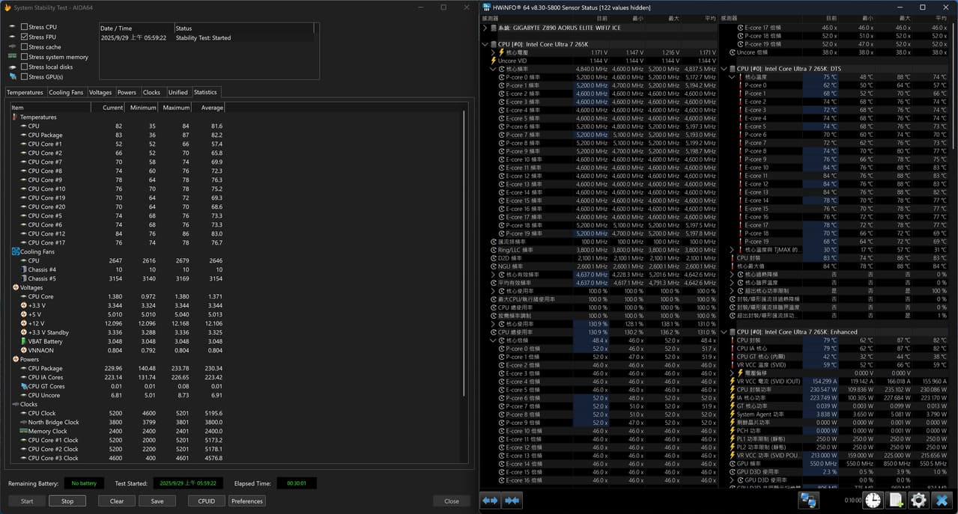Uncheck the Stress FPU option
Viewport: 958px width, 514px height.
coord(25,37)
